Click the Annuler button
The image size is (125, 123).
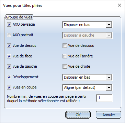coord(109,115)
